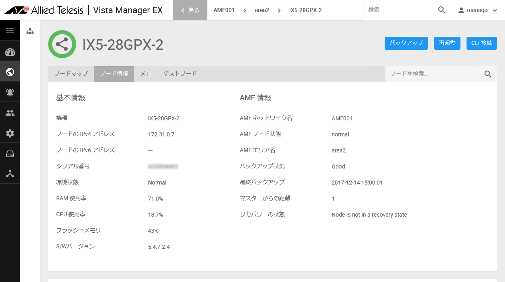
Task: Click the 再起動 button
Action: tap(447, 43)
